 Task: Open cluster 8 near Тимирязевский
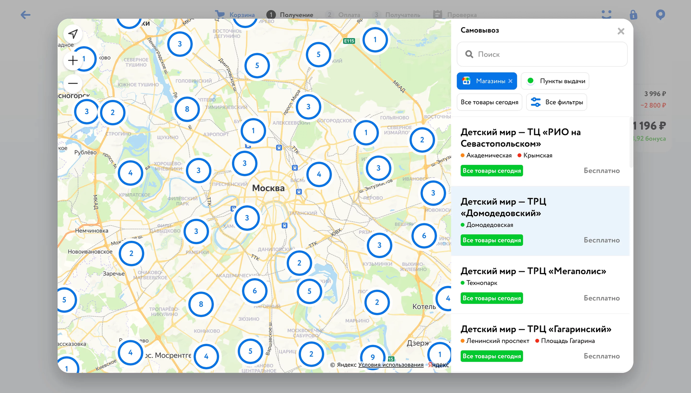[187, 109]
